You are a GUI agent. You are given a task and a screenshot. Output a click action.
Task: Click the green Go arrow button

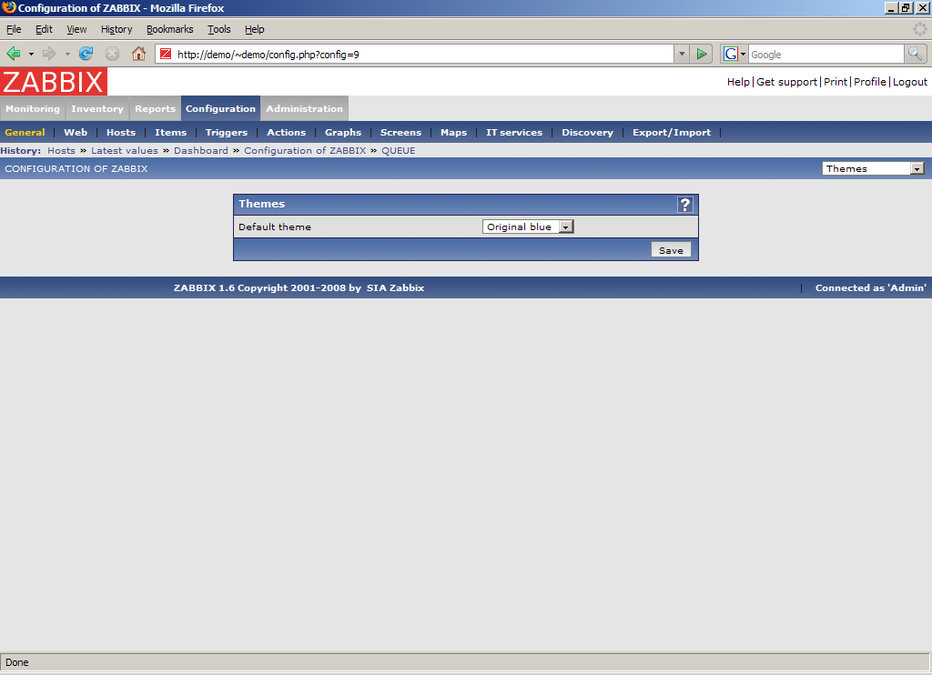702,54
